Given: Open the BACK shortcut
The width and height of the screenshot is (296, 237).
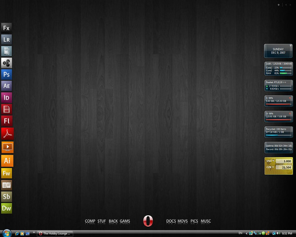Looking at the screenshot, I should click(113, 221).
